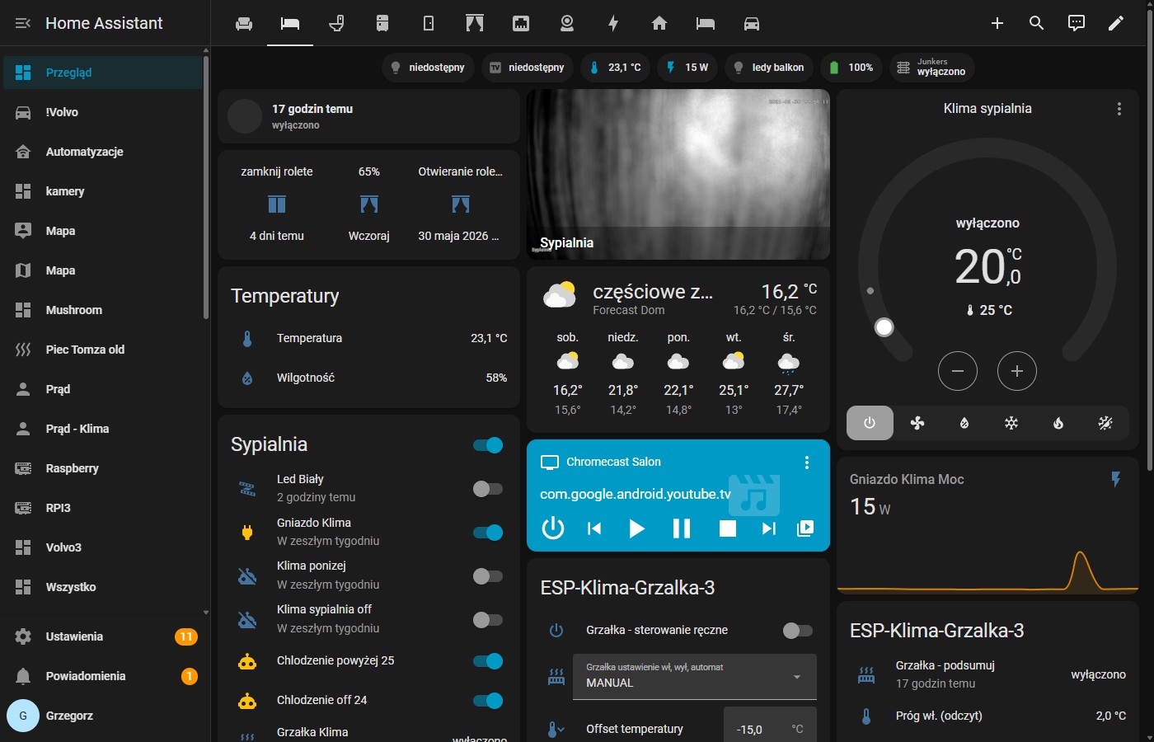
Task: Open the fridge view tab
Action: coord(382,23)
